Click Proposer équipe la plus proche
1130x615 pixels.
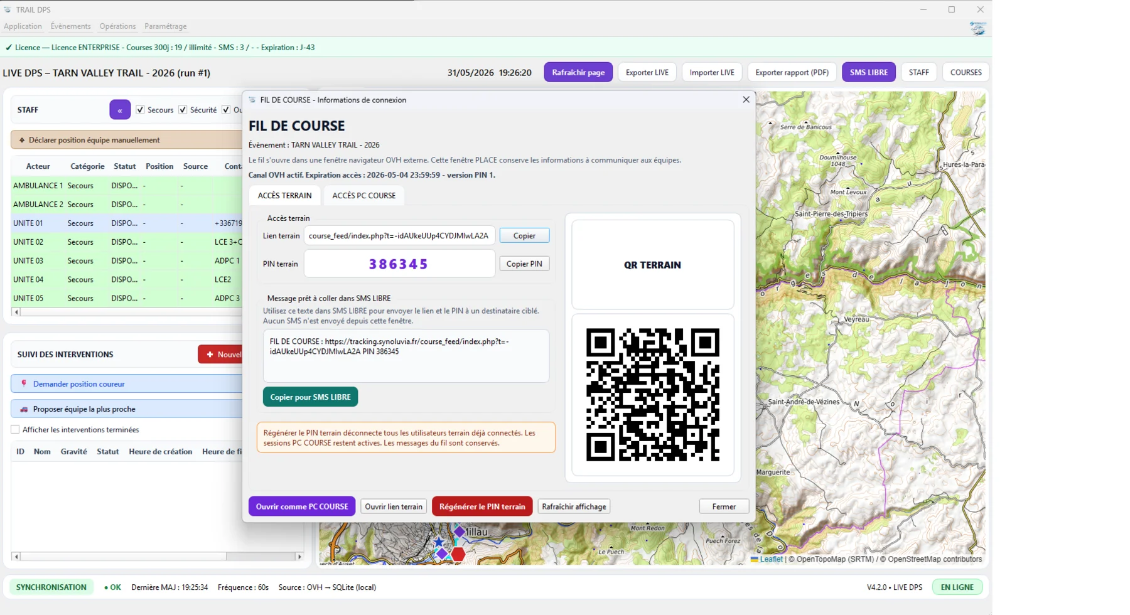127,409
